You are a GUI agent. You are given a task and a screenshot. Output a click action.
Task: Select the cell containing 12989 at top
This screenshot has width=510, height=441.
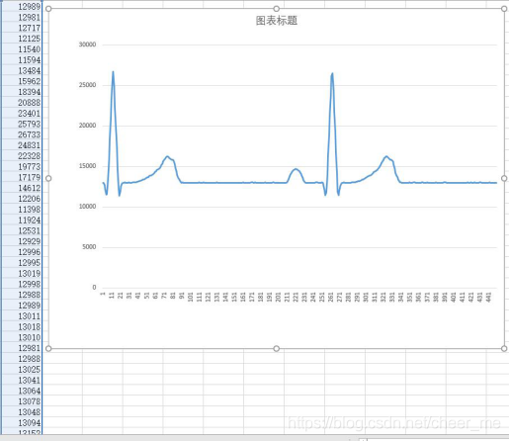(x=22, y=7)
